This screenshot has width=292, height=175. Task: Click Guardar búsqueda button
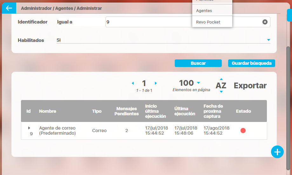(252, 63)
